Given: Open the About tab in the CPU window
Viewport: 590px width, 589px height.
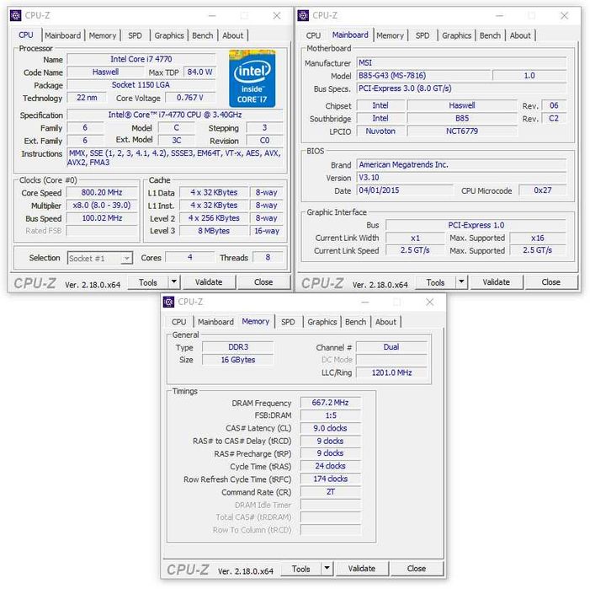Looking at the screenshot, I should click(x=232, y=35).
